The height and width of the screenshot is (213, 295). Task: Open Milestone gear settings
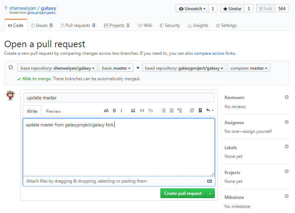287,196
